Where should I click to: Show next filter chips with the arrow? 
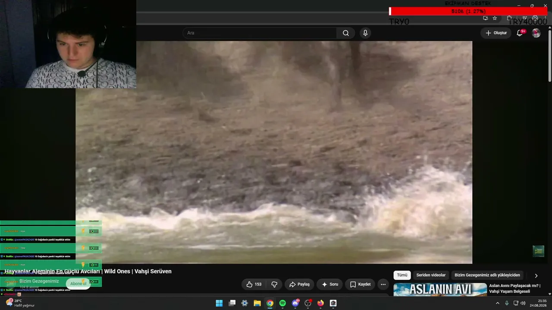tap(536, 276)
